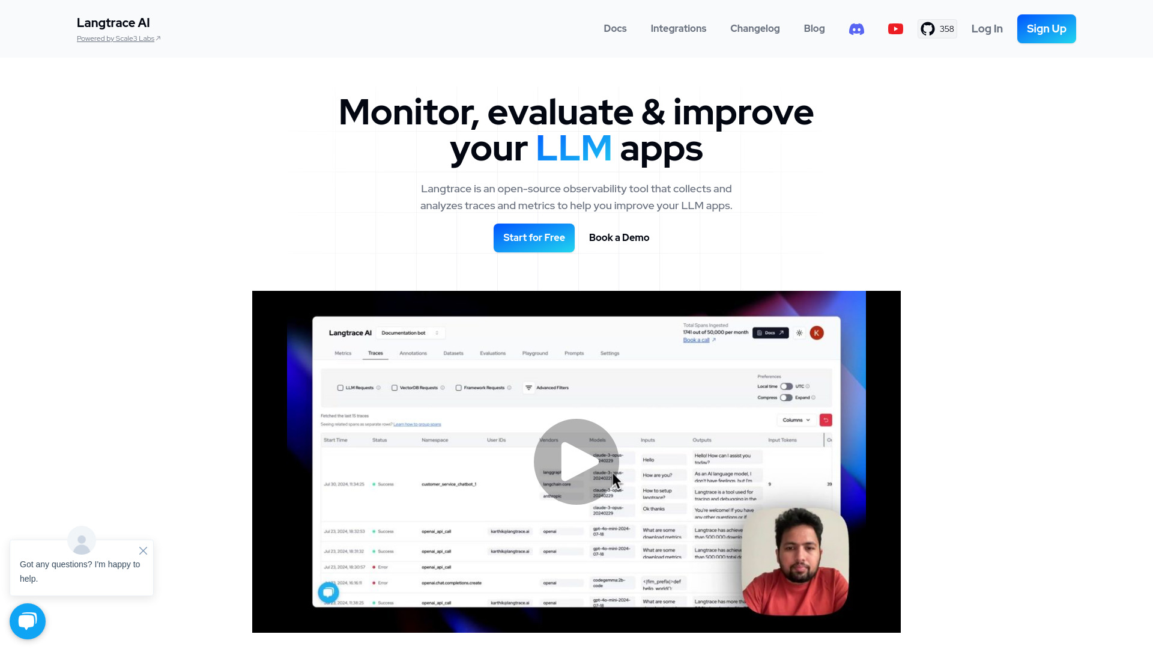
Task: Open the YouTube channel icon
Action: point(895,29)
